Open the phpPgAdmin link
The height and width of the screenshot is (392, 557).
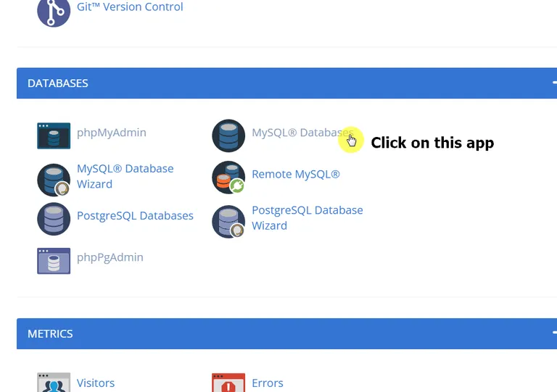(x=110, y=257)
